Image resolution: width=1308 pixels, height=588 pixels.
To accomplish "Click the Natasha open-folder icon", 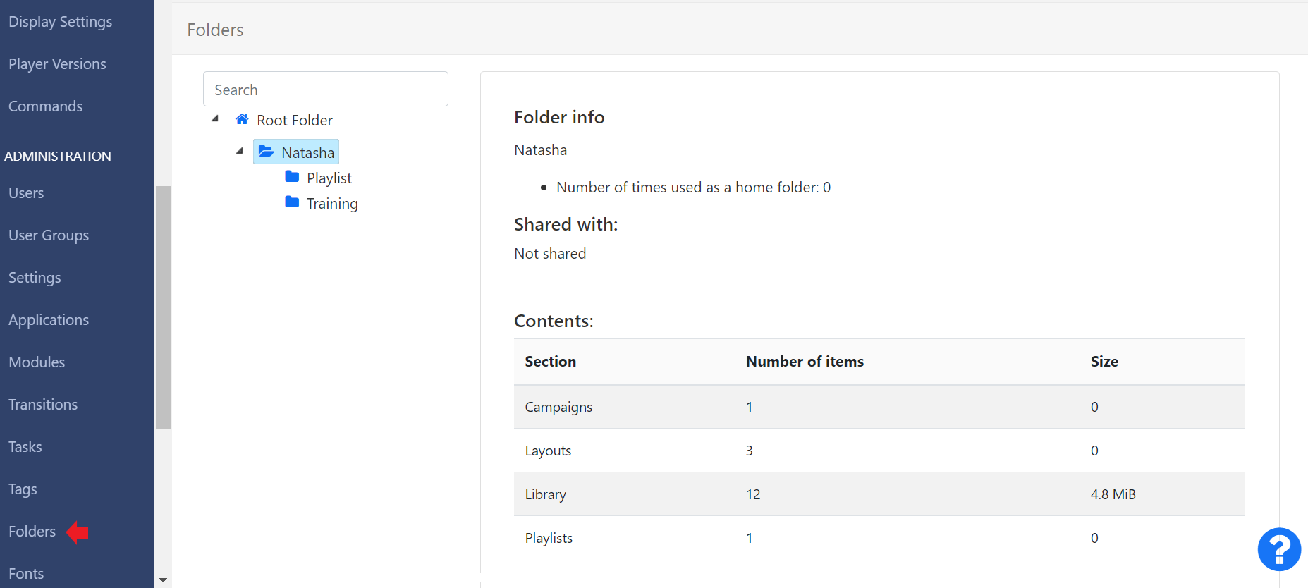I will pyautogui.click(x=266, y=152).
